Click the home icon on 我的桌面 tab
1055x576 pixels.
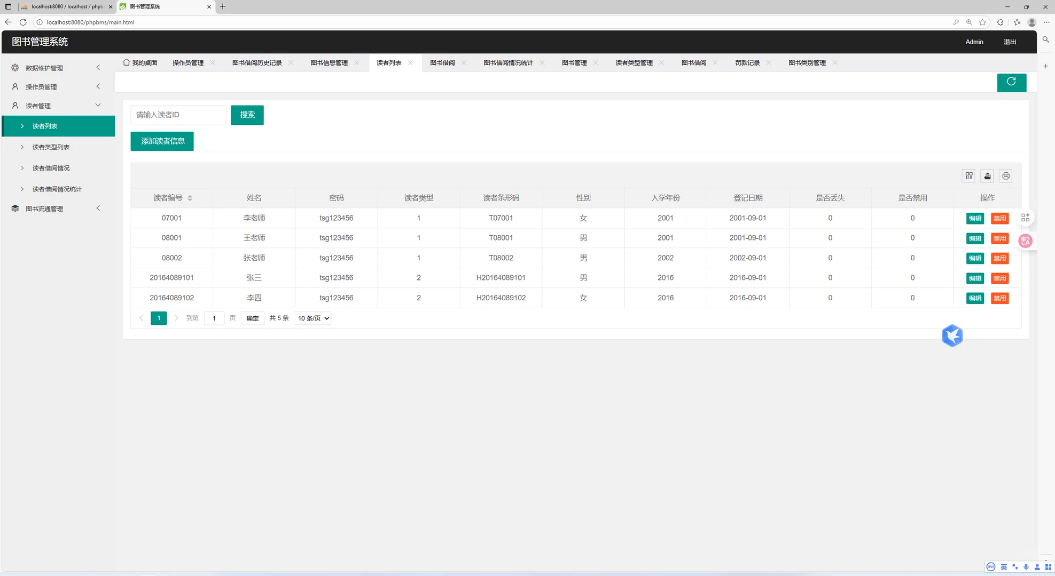127,62
